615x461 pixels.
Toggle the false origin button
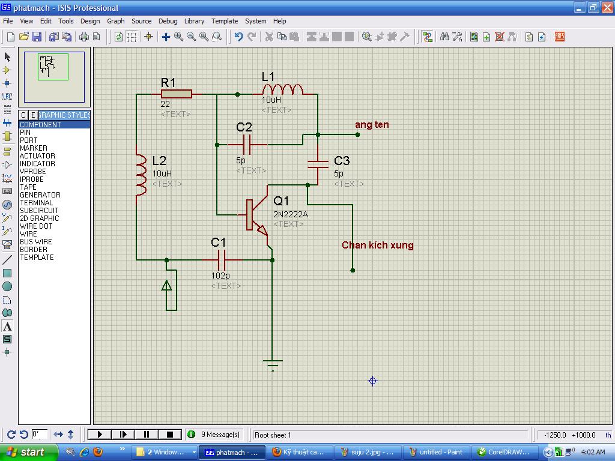149,37
